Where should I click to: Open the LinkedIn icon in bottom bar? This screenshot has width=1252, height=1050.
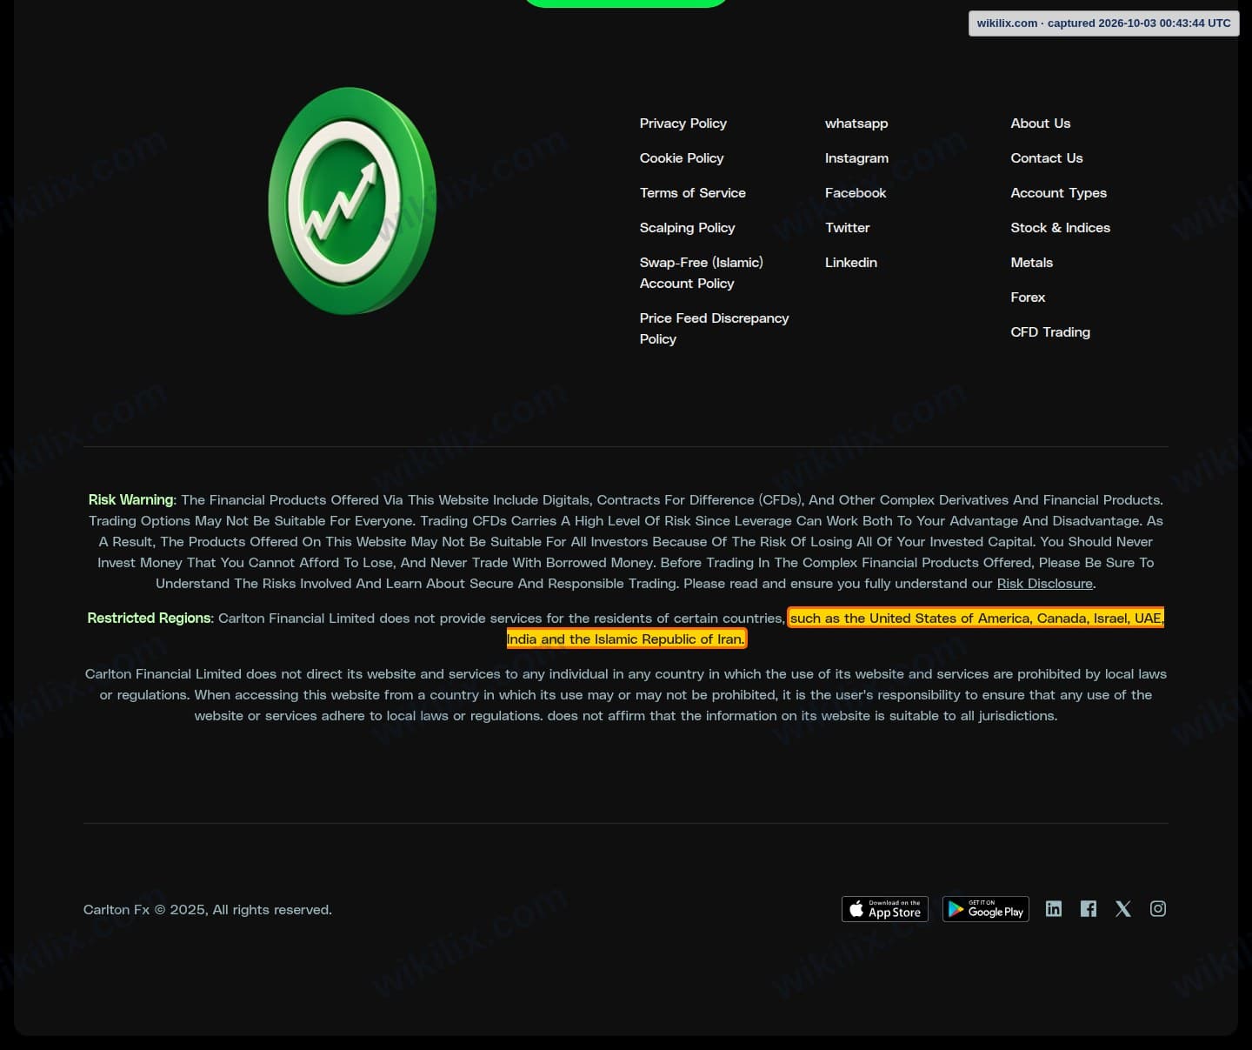(1054, 909)
